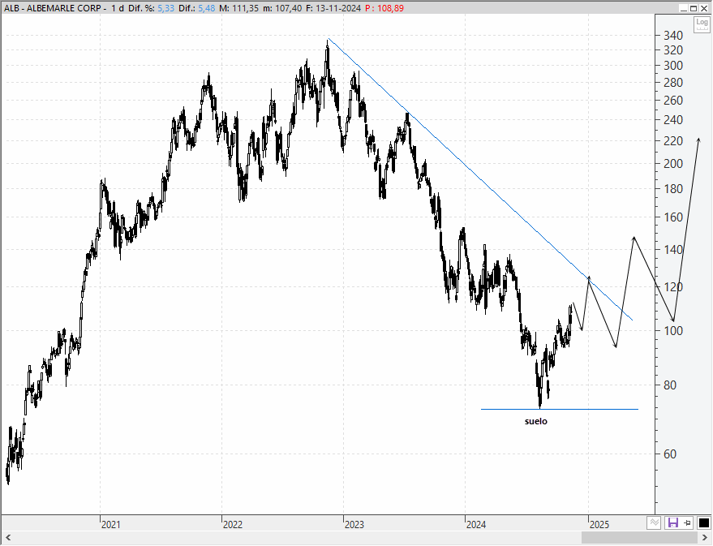This screenshot has height=546, width=713.
Task: Click the horizontal scrollbar thumb
Action: [x=640, y=537]
